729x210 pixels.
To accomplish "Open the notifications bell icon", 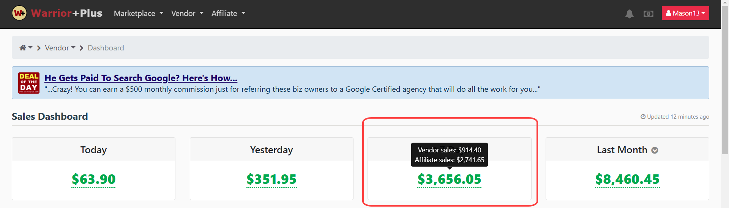I will (x=629, y=14).
